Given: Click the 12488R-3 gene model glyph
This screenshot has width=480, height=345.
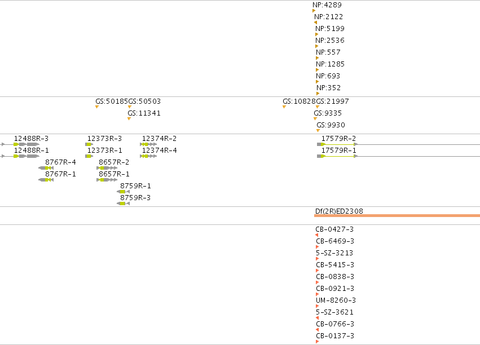Looking at the screenshot, I should (20, 144).
